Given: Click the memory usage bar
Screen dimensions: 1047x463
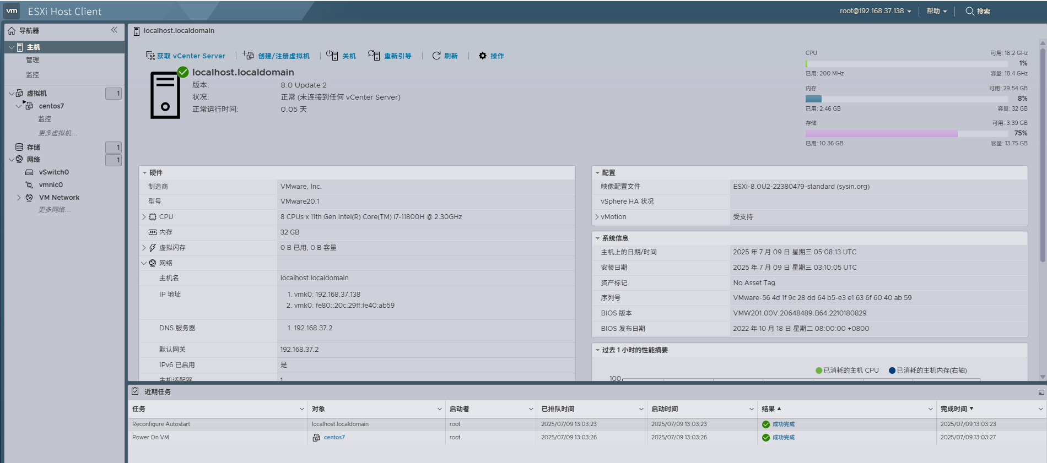Looking at the screenshot, I should (x=906, y=99).
